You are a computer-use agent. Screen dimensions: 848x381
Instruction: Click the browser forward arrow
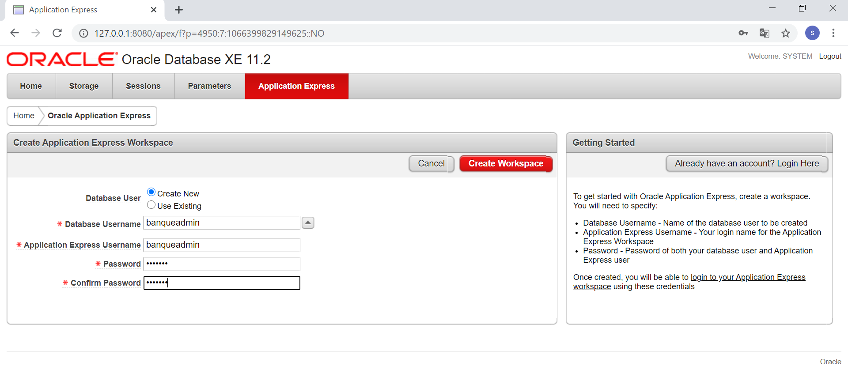[x=36, y=33]
